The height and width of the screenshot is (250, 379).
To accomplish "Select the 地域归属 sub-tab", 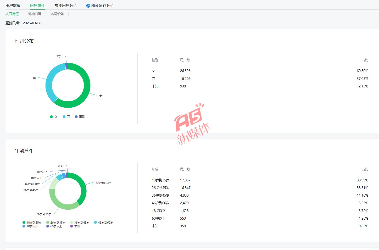I will point(35,14).
